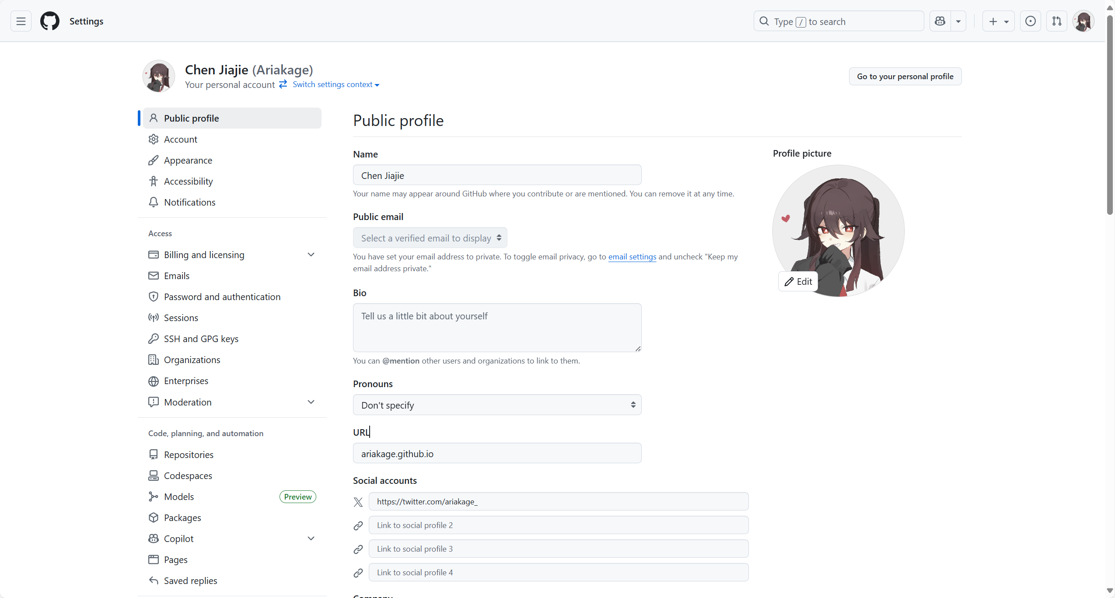
Task: Click into the Bio text area
Action: pos(497,328)
